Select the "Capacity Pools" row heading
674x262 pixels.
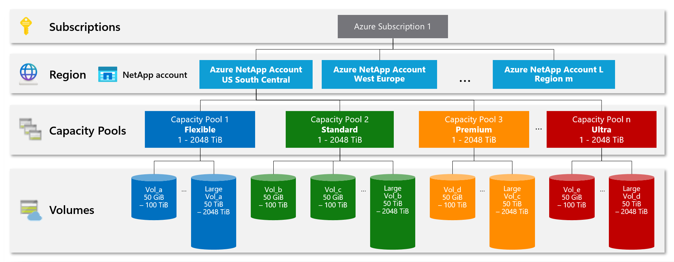(x=87, y=131)
